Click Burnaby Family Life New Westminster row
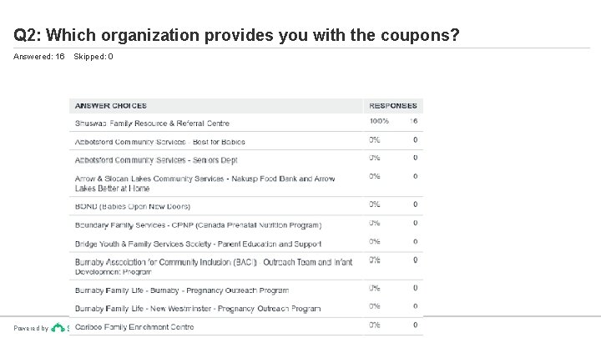601x338 pixels. tap(197, 309)
